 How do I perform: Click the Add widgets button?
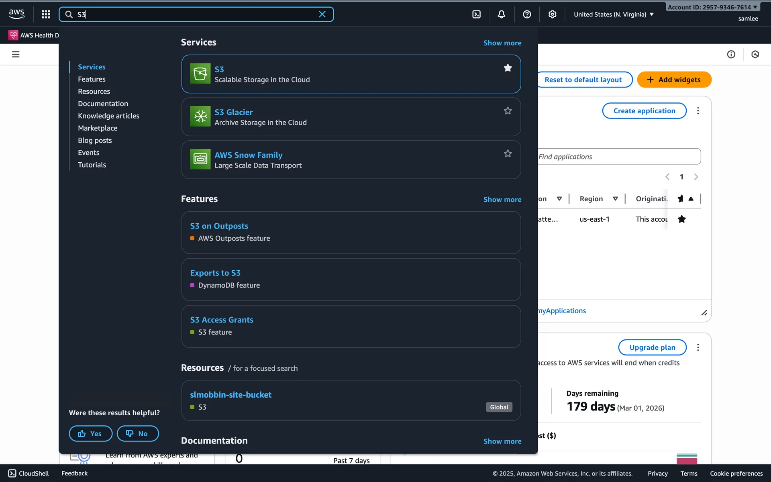(x=674, y=80)
